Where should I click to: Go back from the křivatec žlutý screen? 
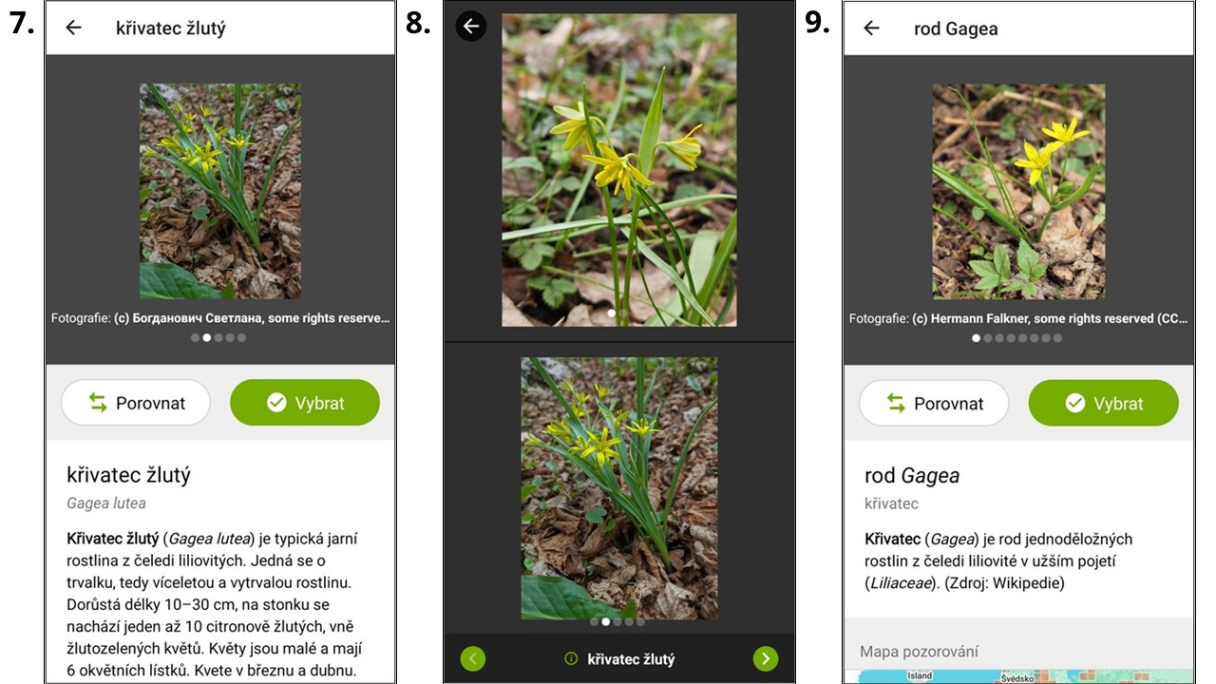click(73, 28)
